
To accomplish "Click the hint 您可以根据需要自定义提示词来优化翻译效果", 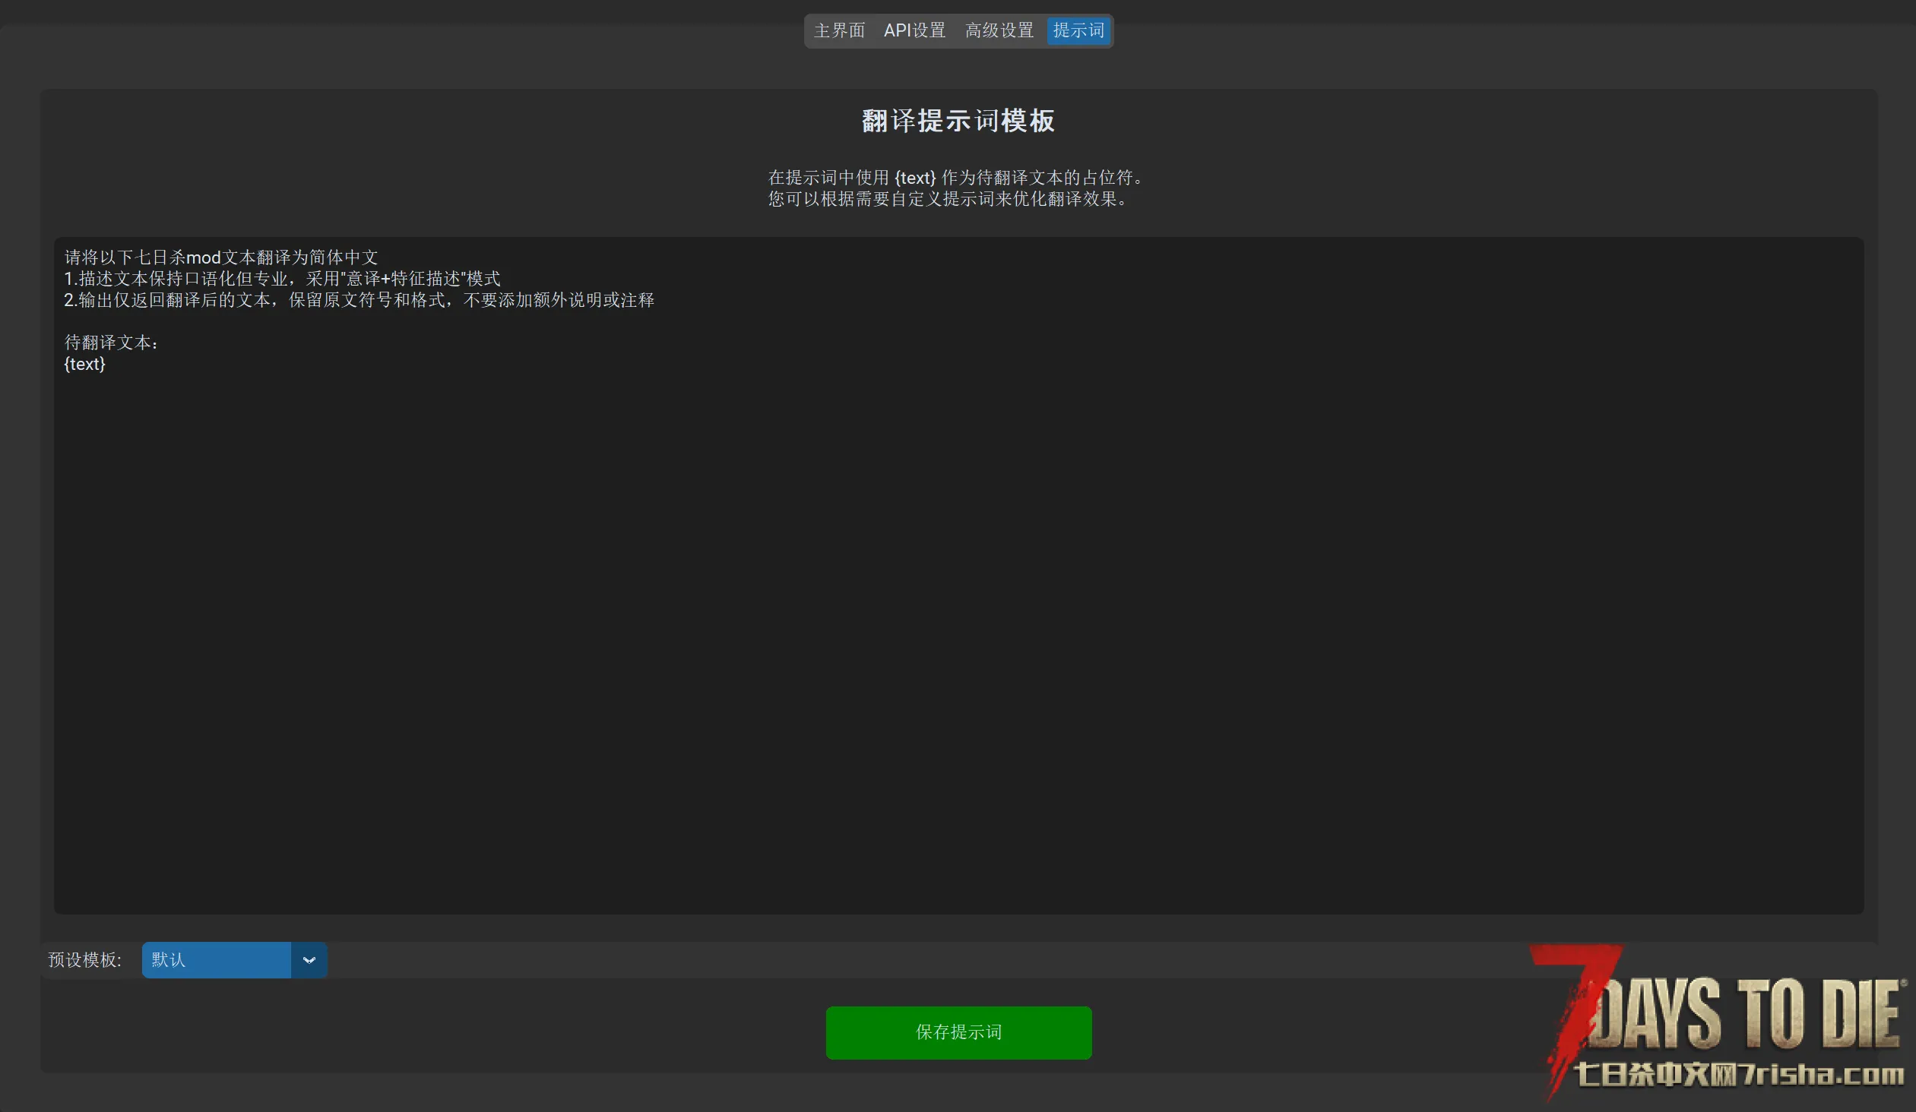I will point(948,199).
